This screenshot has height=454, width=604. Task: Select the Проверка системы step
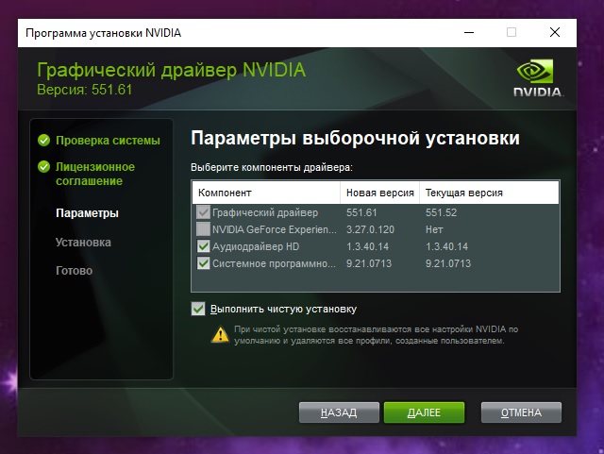coord(108,141)
